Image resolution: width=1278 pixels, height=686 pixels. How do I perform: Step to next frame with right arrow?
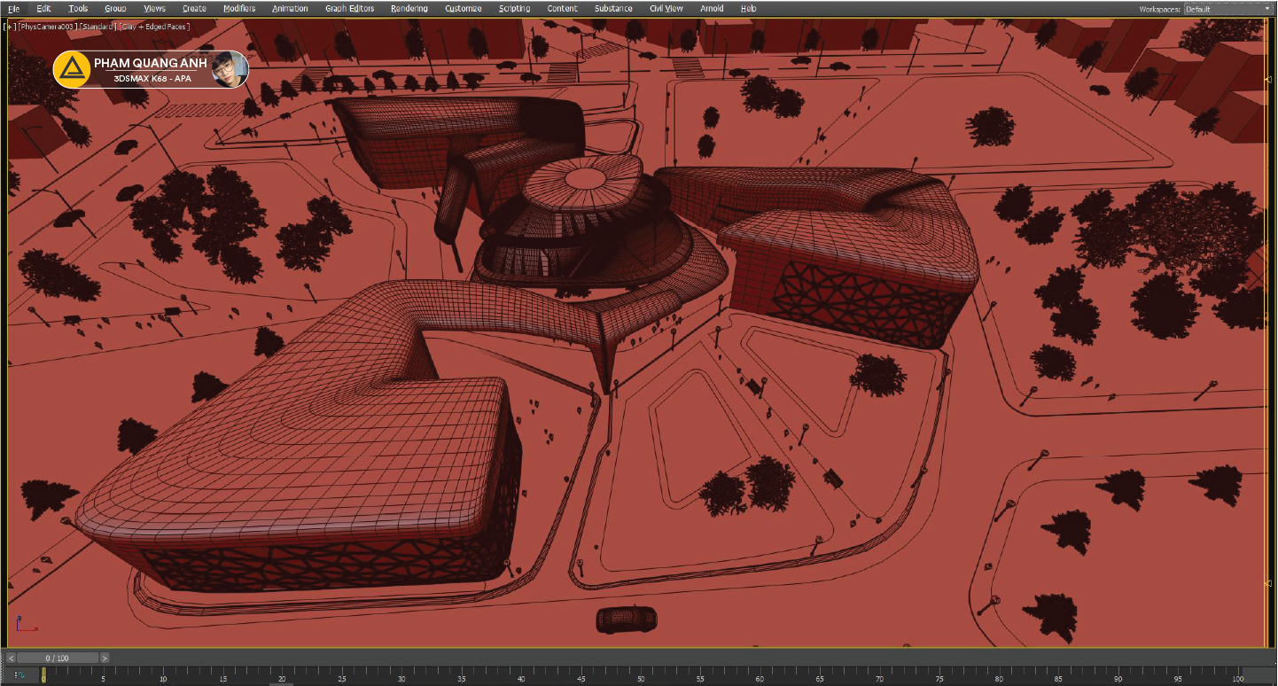point(105,658)
